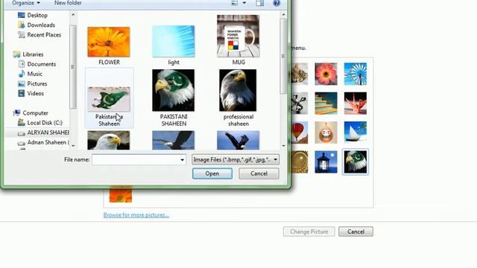Choose the hot air balloon picture
The image size is (477, 268).
300,133
